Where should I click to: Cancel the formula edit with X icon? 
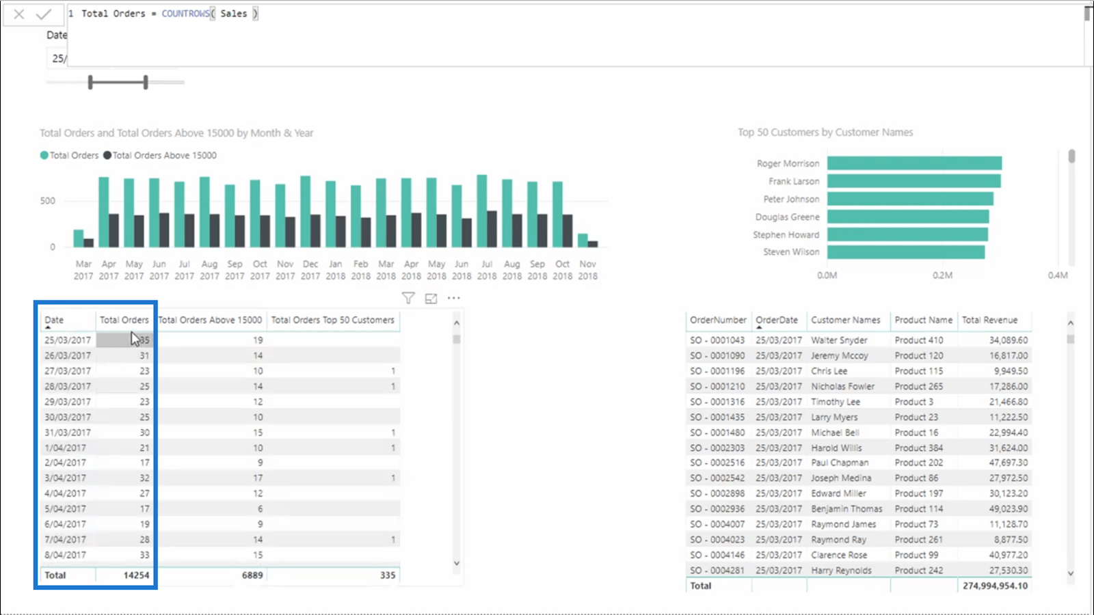coord(19,14)
